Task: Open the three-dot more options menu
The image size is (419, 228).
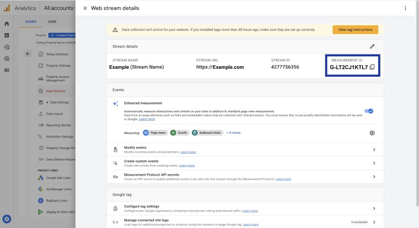Action: pos(405,8)
